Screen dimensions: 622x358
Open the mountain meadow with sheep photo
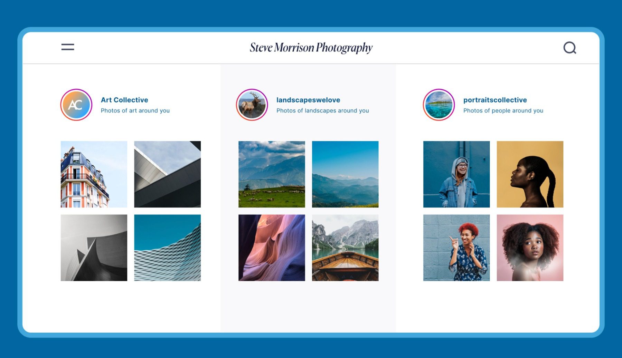coord(272,174)
